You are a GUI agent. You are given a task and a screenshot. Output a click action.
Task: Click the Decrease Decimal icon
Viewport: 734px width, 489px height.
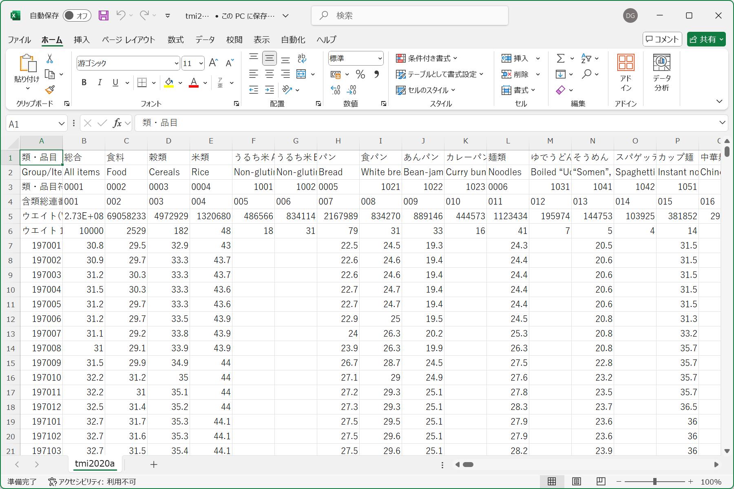352,90
